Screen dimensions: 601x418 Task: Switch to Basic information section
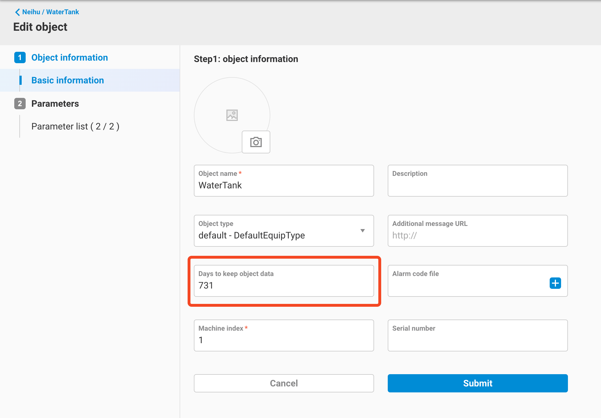click(x=67, y=80)
